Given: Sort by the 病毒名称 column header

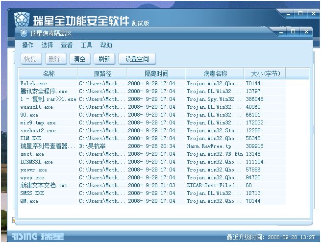Looking at the screenshot, I should (215, 73).
